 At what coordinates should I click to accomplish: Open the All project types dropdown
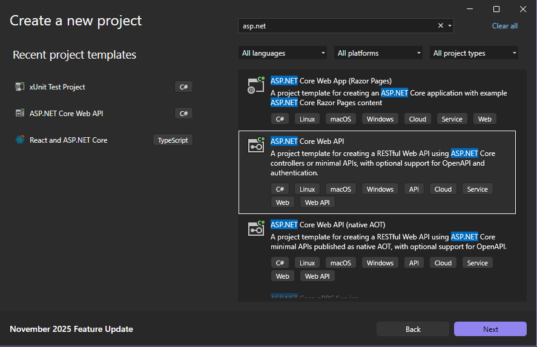(473, 53)
